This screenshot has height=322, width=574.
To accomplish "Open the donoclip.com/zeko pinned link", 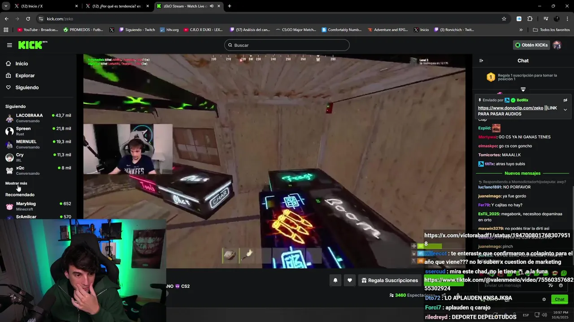I will [x=510, y=108].
